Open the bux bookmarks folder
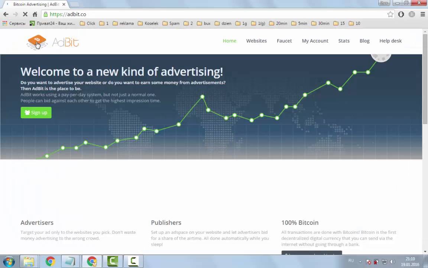The height and width of the screenshot is (268, 428). point(204,23)
